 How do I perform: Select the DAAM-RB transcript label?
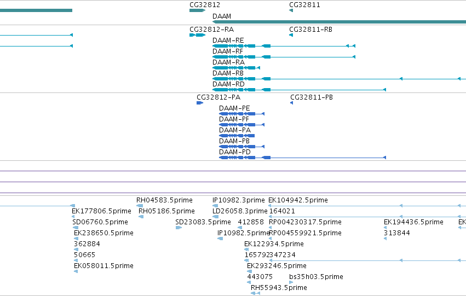tap(228, 73)
